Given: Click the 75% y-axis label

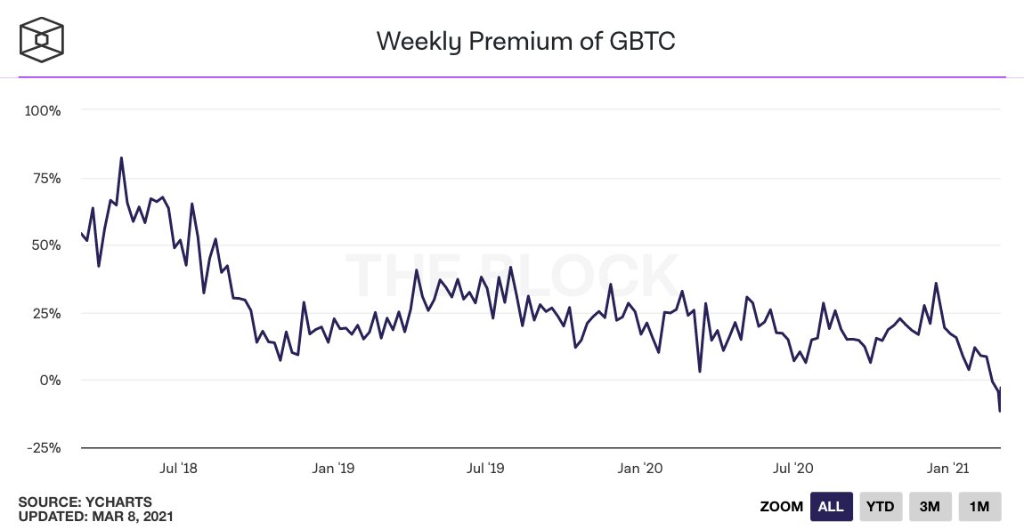Looking at the screenshot, I should pyautogui.click(x=45, y=179).
